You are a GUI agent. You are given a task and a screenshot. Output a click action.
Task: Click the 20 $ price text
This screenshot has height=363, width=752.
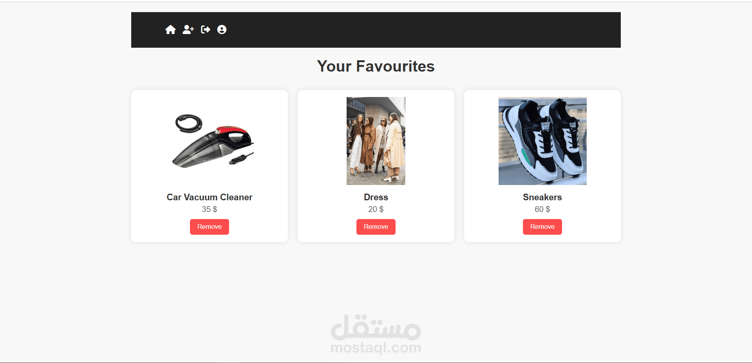[x=376, y=209]
